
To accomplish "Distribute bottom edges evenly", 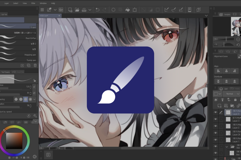I will 234,81.
